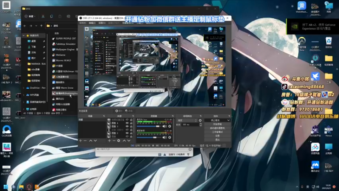Go back with the File Explorer back arrow
This screenshot has width=339, height=191.
25,26
